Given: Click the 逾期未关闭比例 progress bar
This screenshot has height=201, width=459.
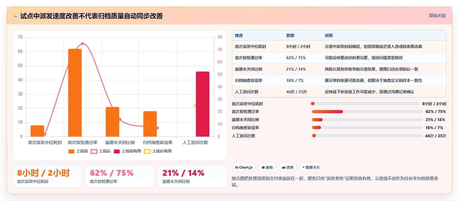Looking at the screenshot, I should 367,120.
